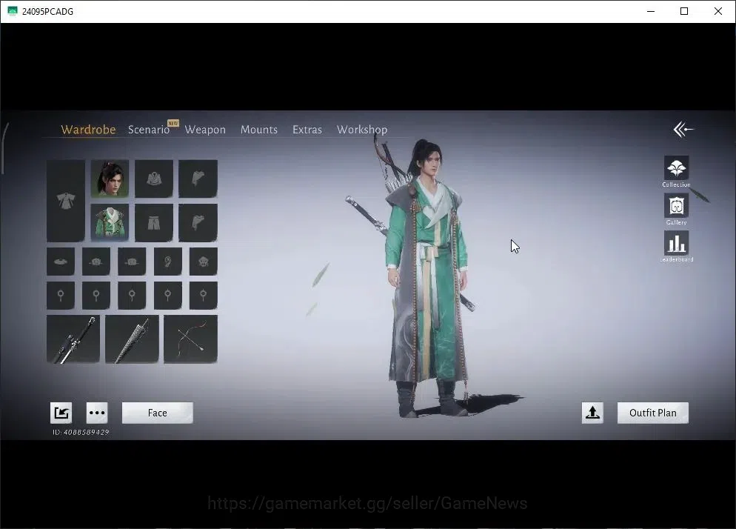Select the mask face accessory slot
The height and width of the screenshot is (529, 736).
tap(203, 262)
